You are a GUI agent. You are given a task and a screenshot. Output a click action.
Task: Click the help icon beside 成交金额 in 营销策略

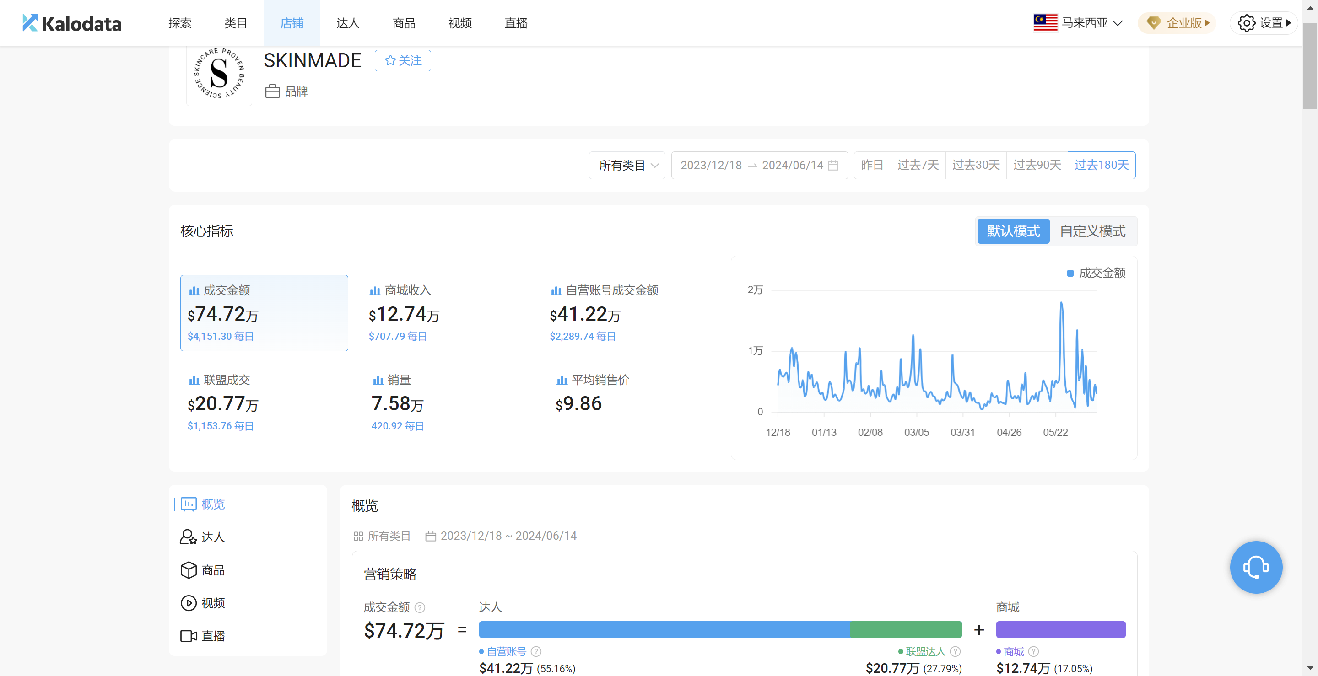(420, 607)
